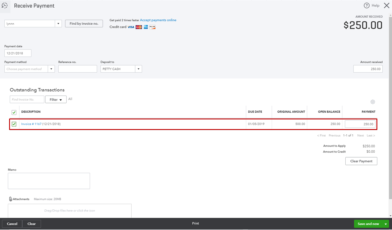Toggle the select-all header checkbox
The width and height of the screenshot is (392, 230).
coord(14,112)
